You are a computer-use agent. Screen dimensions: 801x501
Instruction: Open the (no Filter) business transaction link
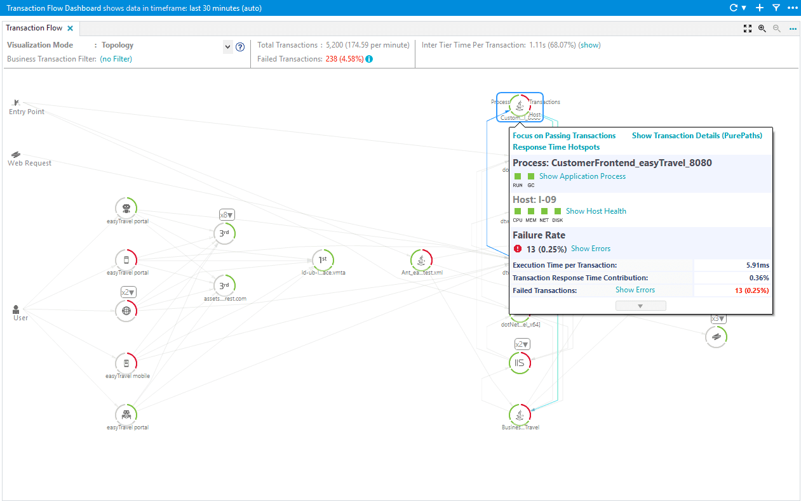116,59
